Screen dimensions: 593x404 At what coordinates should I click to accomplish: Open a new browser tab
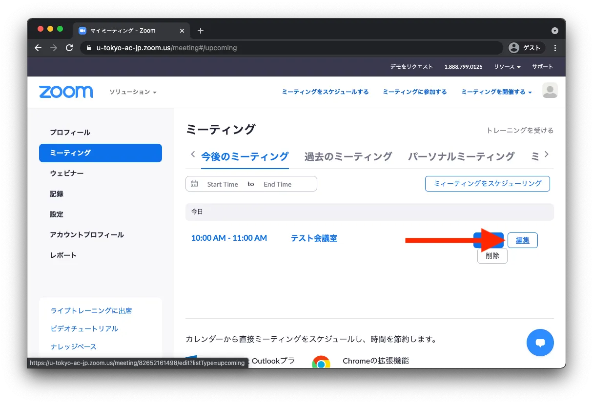201,31
